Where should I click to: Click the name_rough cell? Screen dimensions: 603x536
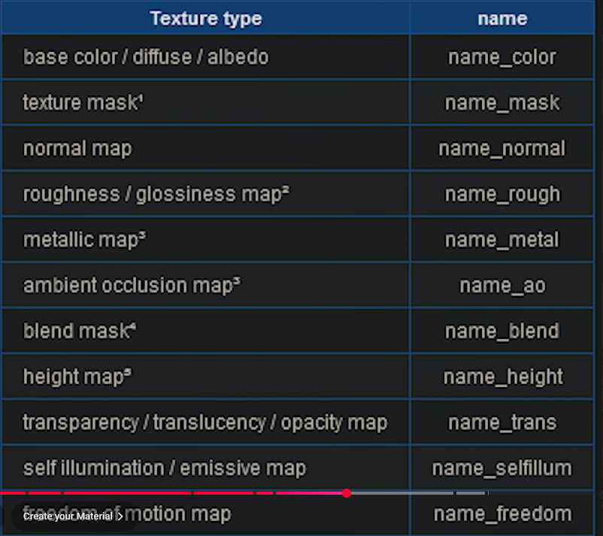(501, 193)
